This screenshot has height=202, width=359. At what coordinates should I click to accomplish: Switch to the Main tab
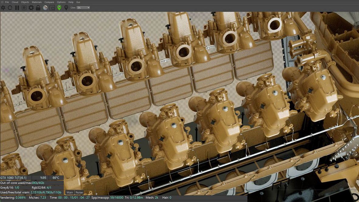(x=70, y=192)
